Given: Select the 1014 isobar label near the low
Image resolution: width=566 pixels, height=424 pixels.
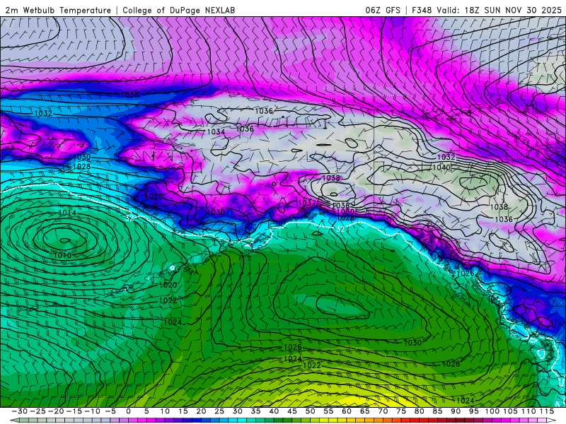Looking at the screenshot, I should pyautogui.click(x=67, y=213).
